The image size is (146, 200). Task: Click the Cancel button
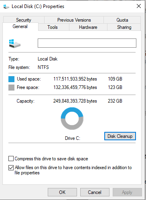[x=95, y=192]
